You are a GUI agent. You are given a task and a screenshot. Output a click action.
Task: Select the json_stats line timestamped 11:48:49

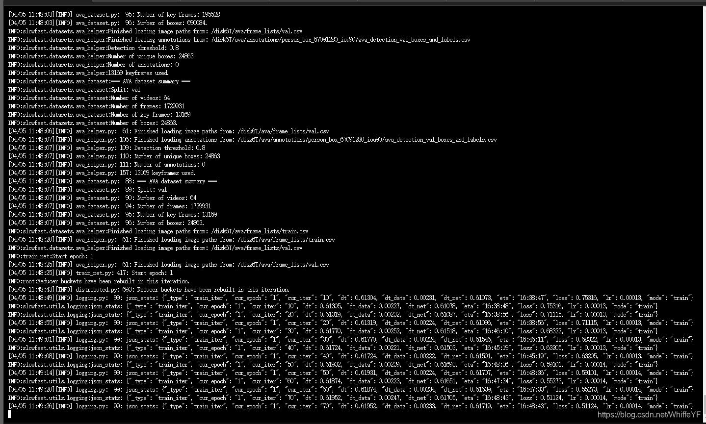351,298
